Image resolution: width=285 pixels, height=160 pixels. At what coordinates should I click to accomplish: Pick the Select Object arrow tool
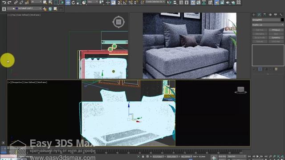(45, 2)
